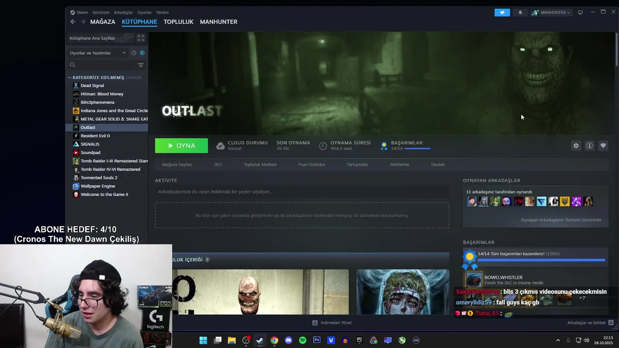This screenshot has height=348, width=619.
Task: Show Outlast game info icon
Action: (x=590, y=145)
